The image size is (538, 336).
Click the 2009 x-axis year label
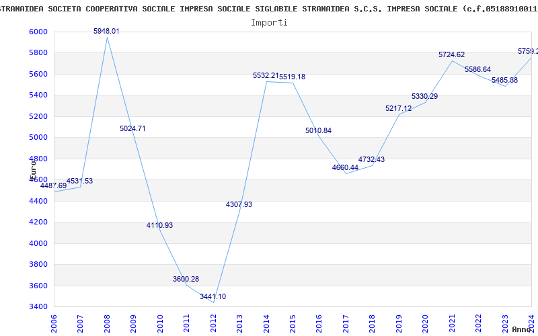(x=133, y=324)
